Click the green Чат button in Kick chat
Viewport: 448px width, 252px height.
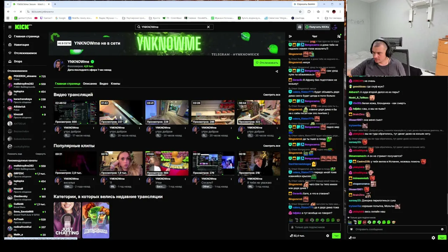pos(336,236)
